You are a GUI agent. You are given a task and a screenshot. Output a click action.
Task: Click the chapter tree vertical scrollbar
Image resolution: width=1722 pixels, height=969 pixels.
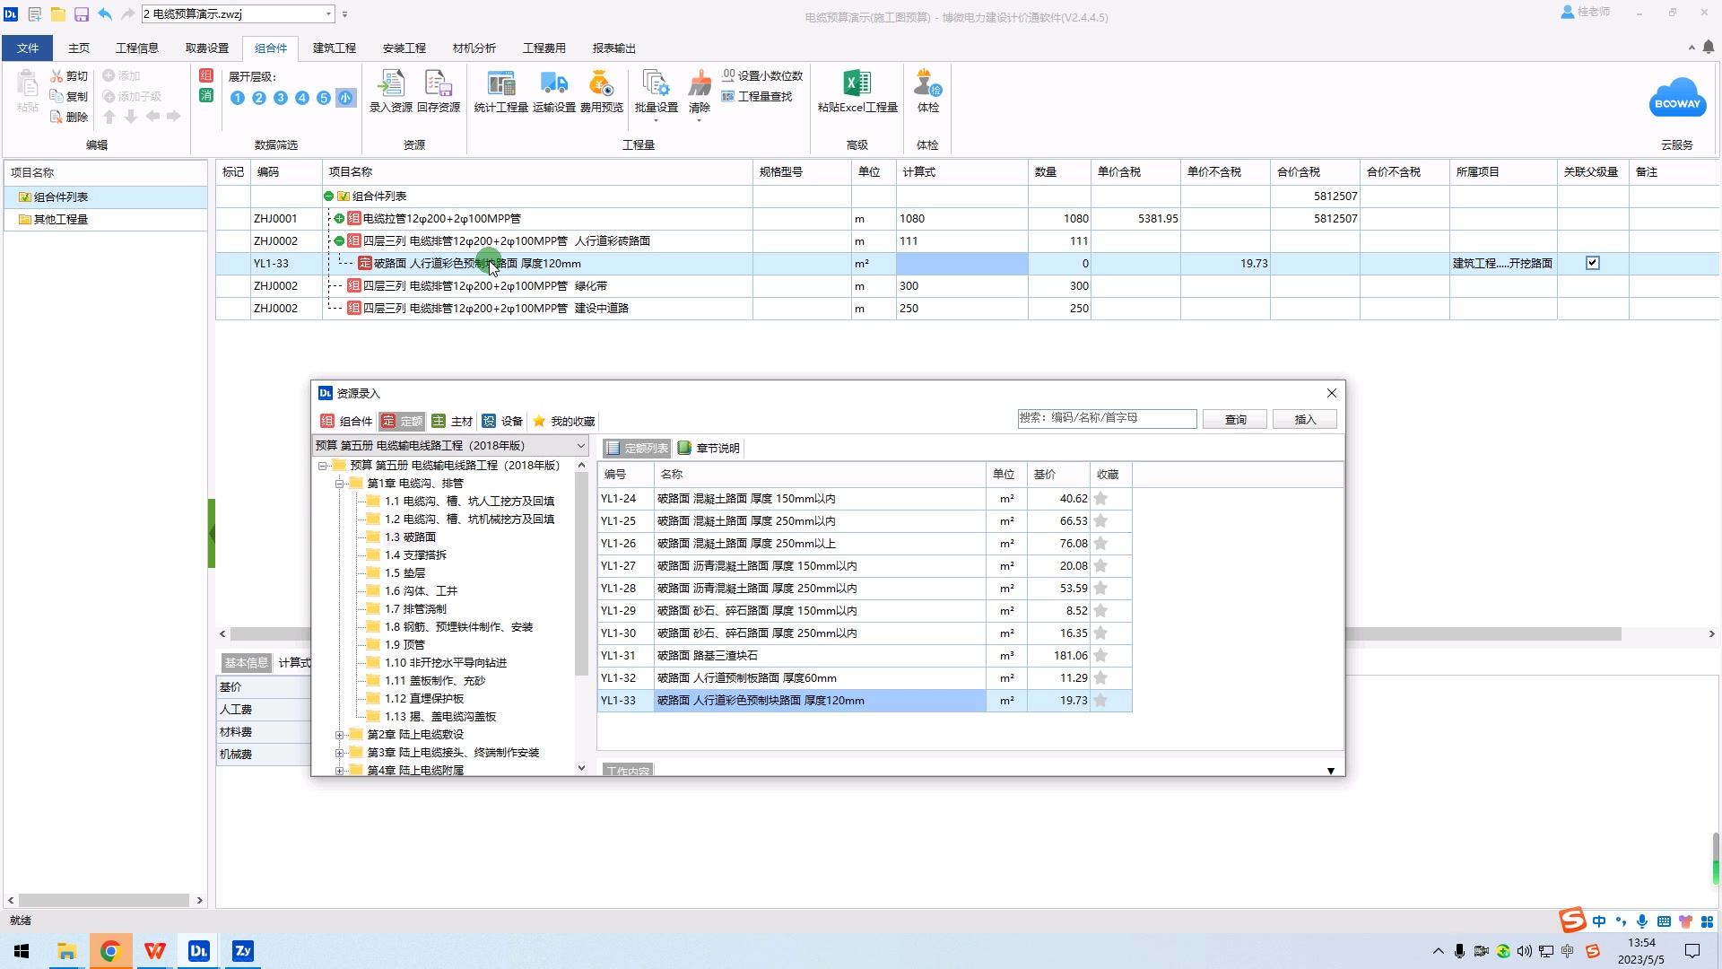click(581, 574)
